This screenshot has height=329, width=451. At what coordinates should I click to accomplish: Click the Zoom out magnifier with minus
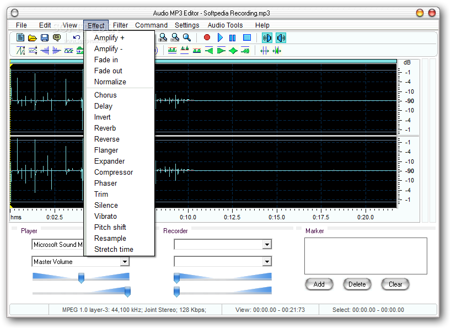(x=175, y=37)
